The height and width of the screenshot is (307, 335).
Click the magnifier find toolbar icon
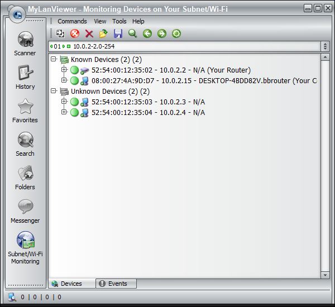133,33
